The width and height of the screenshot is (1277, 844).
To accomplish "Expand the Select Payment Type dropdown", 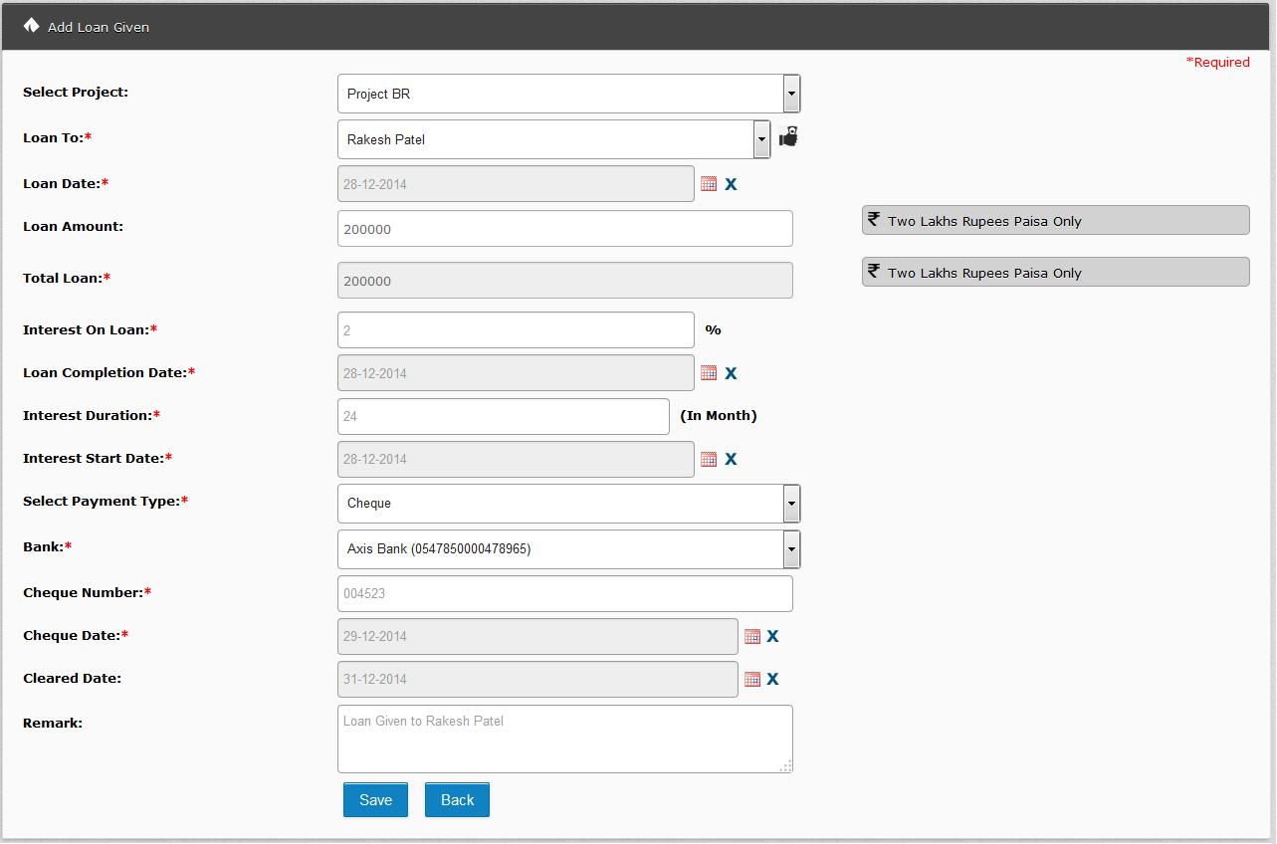I will pos(791,504).
